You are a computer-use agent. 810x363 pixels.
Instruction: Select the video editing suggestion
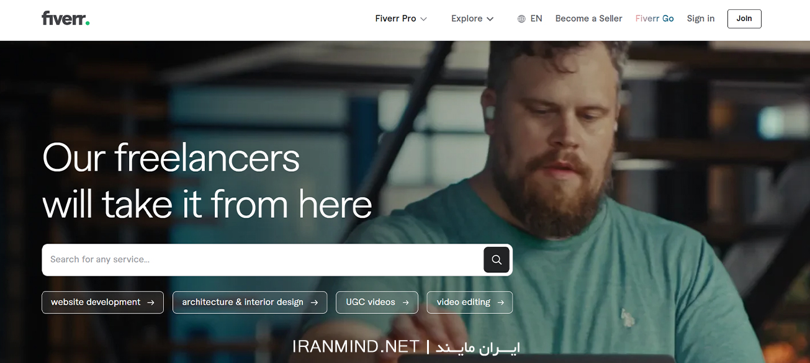tap(470, 302)
